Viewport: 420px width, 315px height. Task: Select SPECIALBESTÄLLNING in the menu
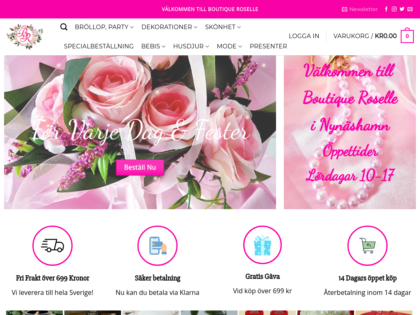(99, 46)
